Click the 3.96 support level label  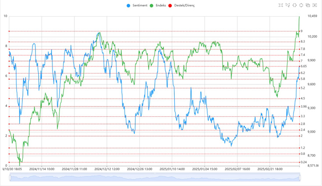coord(304,107)
